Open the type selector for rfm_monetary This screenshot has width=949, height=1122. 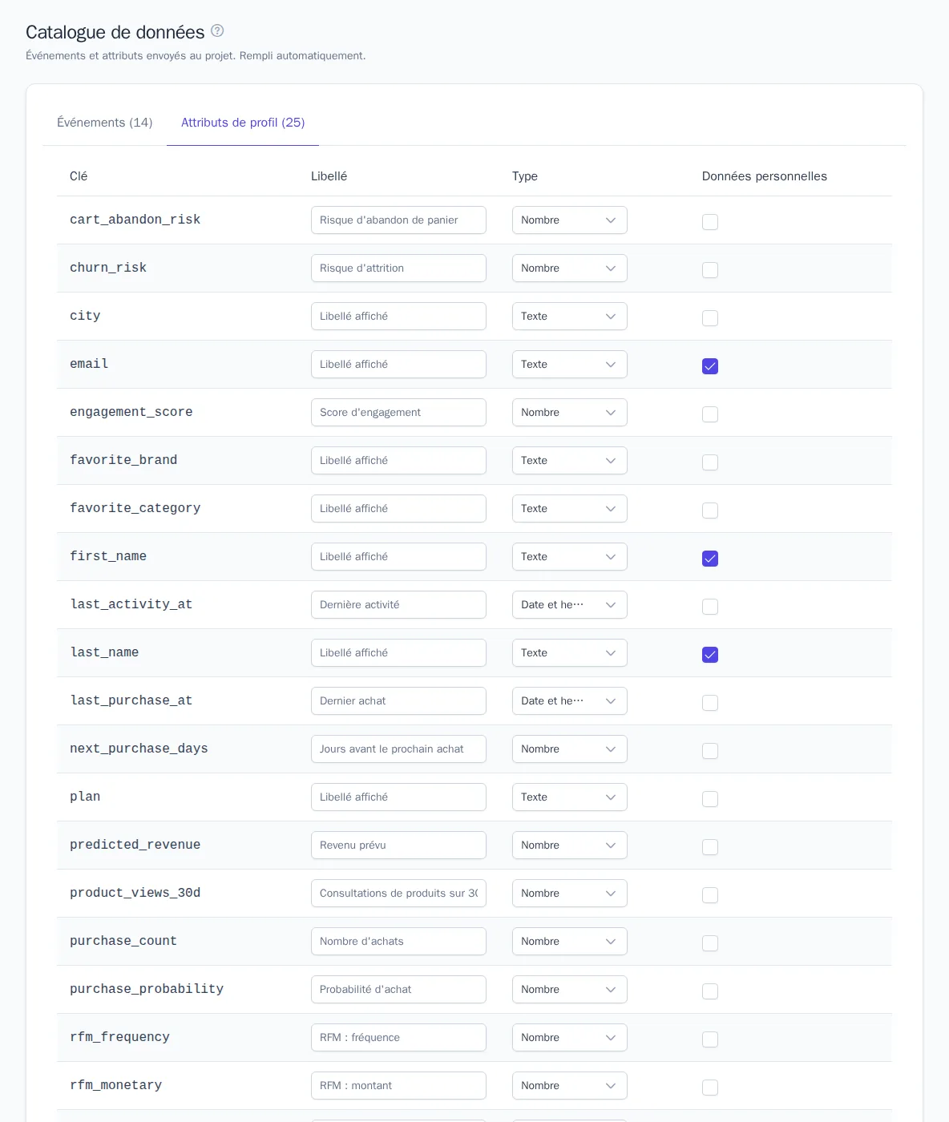coord(570,1086)
